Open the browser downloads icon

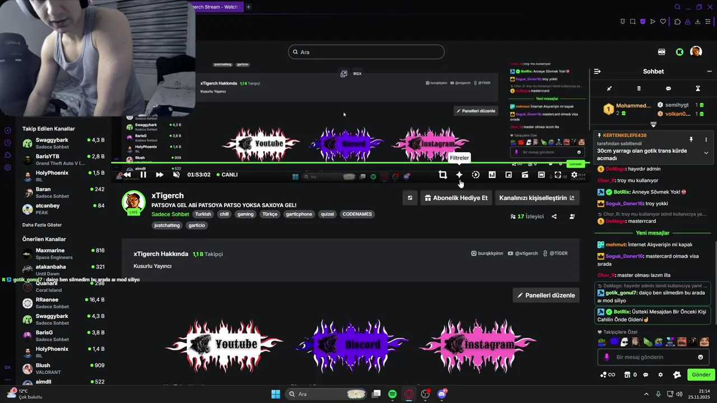[698, 22]
